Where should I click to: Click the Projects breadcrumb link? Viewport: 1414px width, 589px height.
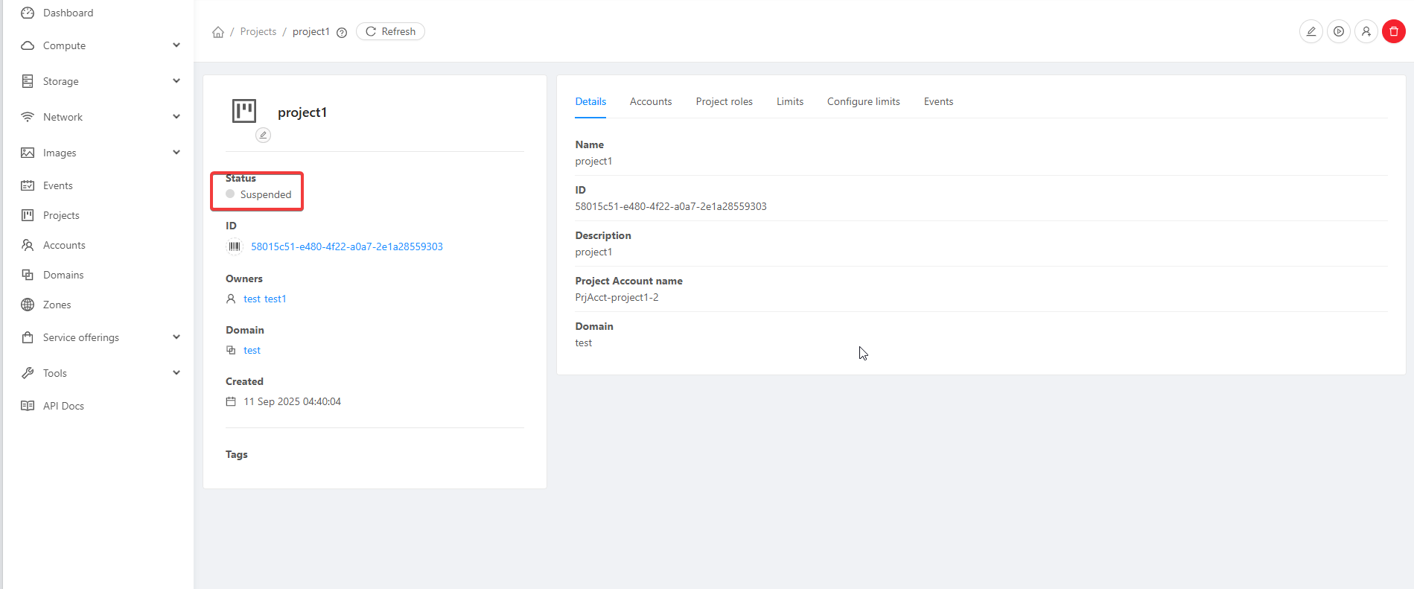(258, 31)
